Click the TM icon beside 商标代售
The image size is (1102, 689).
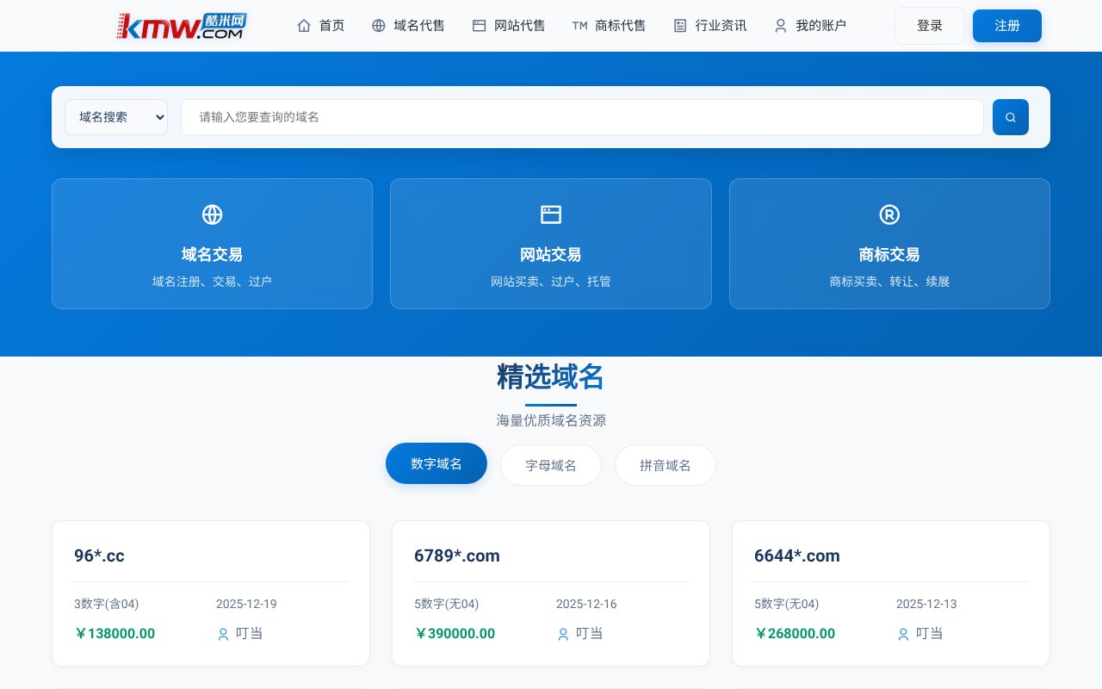tap(579, 26)
